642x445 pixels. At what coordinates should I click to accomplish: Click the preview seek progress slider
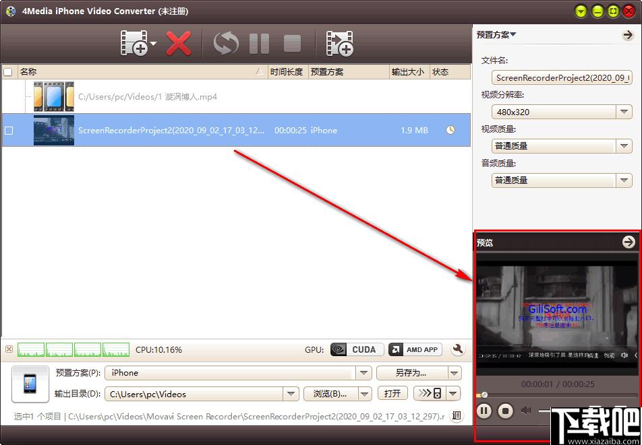click(557, 395)
